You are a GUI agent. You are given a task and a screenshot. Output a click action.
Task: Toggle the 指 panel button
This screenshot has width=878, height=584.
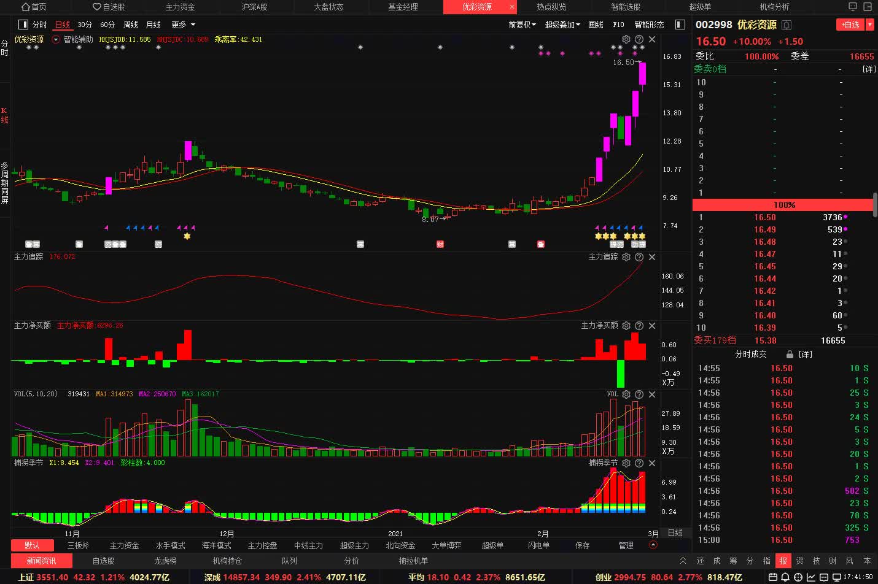coord(766,561)
